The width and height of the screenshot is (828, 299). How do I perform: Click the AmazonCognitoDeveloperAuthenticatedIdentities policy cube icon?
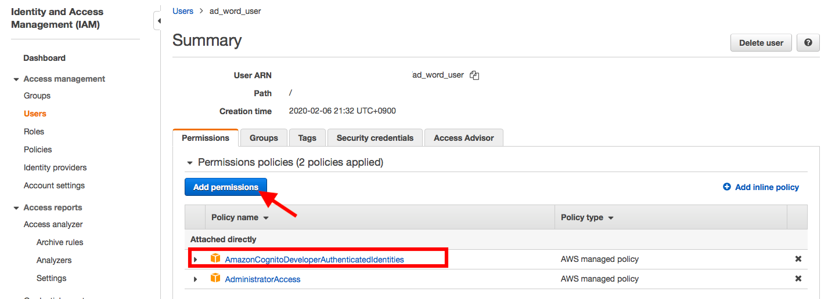click(215, 259)
